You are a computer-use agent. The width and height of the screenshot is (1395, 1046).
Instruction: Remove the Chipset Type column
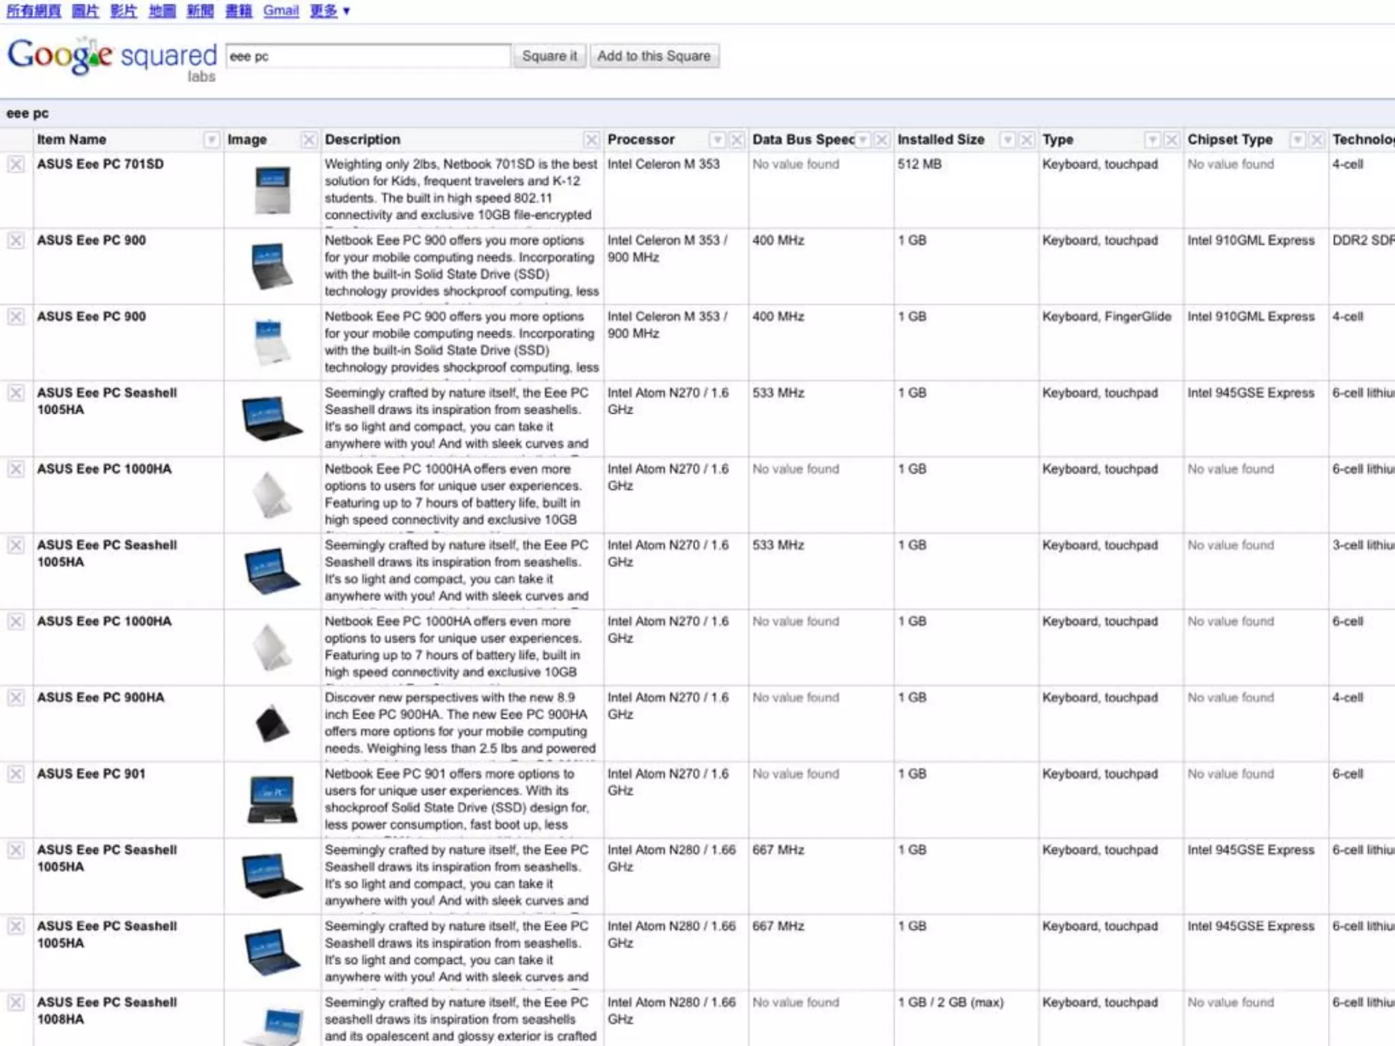click(x=1317, y=140)
